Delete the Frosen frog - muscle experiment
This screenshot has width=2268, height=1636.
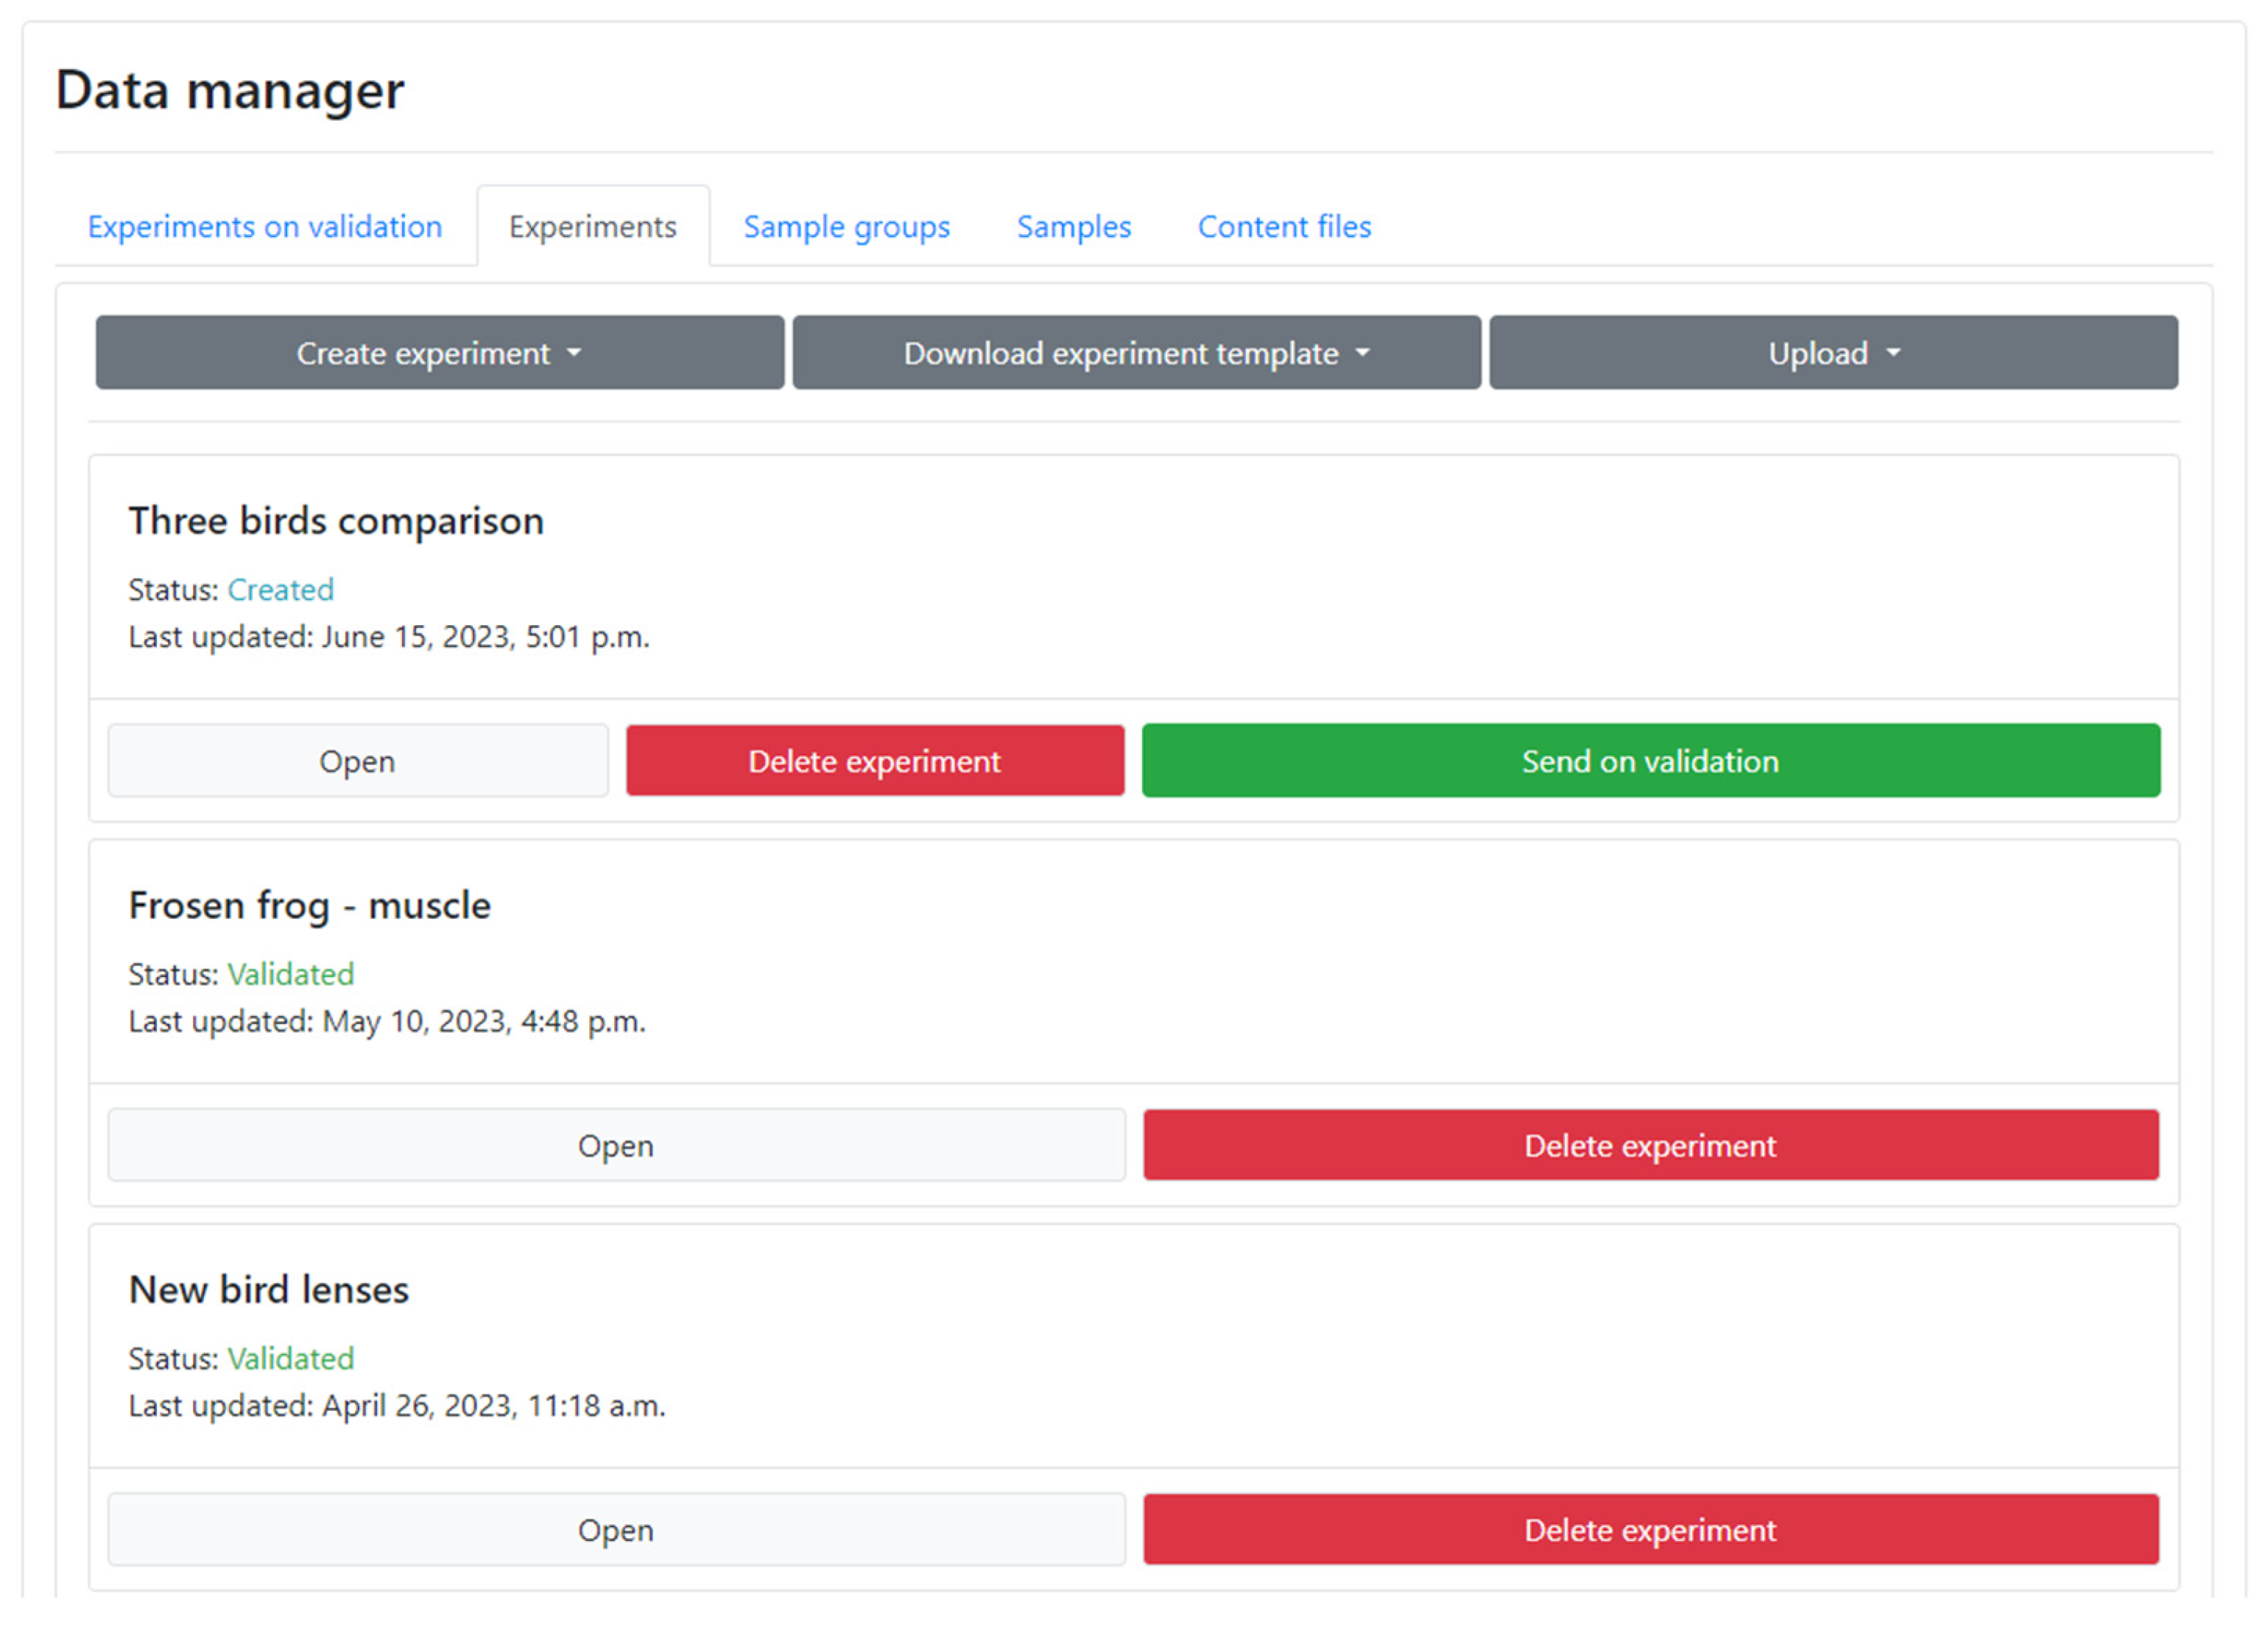[x=1650, y=1145]
